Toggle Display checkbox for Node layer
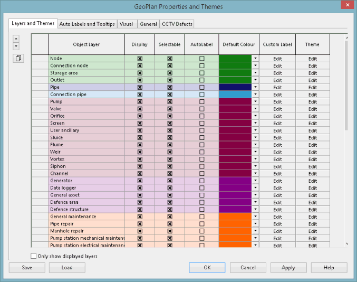357x282 pixels. coord(140,59)
